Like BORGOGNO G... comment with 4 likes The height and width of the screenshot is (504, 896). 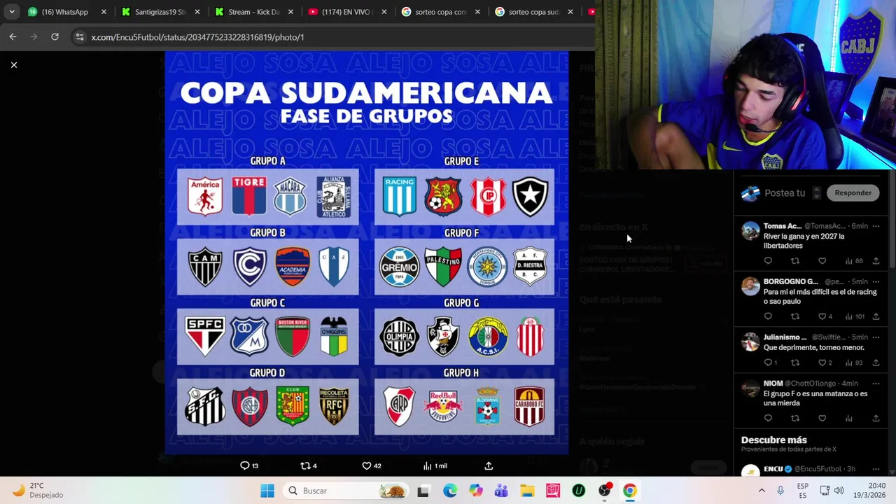(825, 316)
